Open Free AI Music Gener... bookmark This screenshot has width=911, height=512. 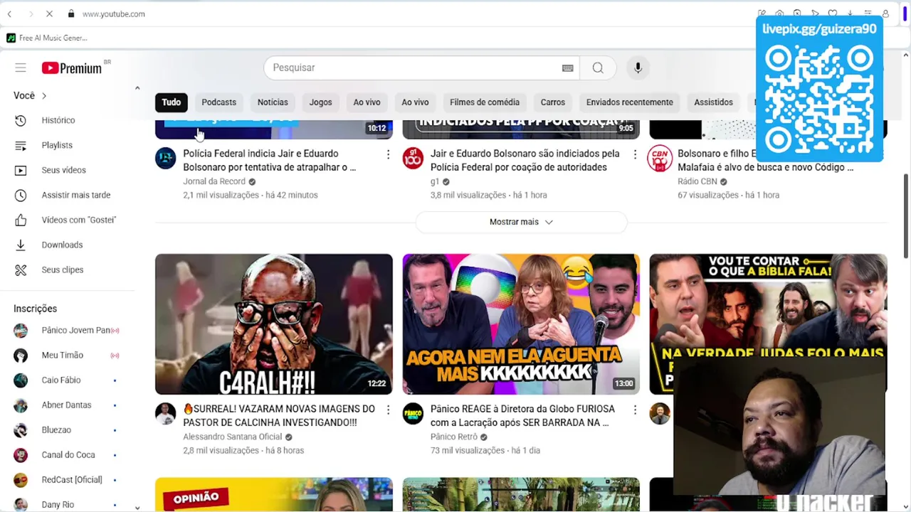(x=47, y=38)
